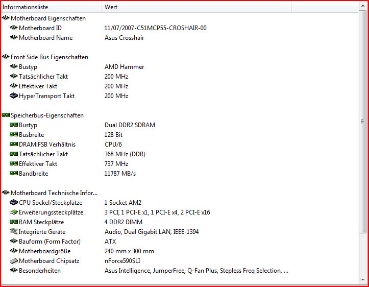Click the icon beside Motherboard Name
Viewport: 369px width, 287px height.
14,37
